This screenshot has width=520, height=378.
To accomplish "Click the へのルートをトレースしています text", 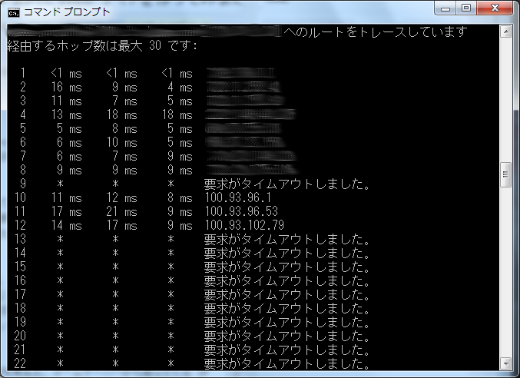I will [x=376, y=31].
